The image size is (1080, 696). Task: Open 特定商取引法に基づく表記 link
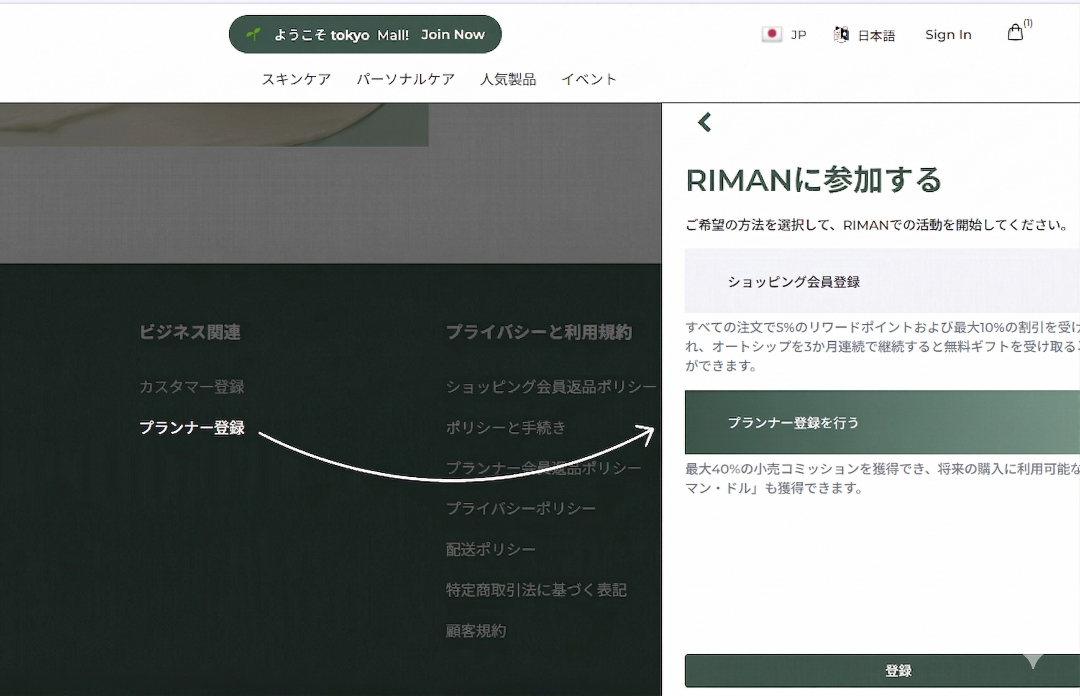[536, 590]
